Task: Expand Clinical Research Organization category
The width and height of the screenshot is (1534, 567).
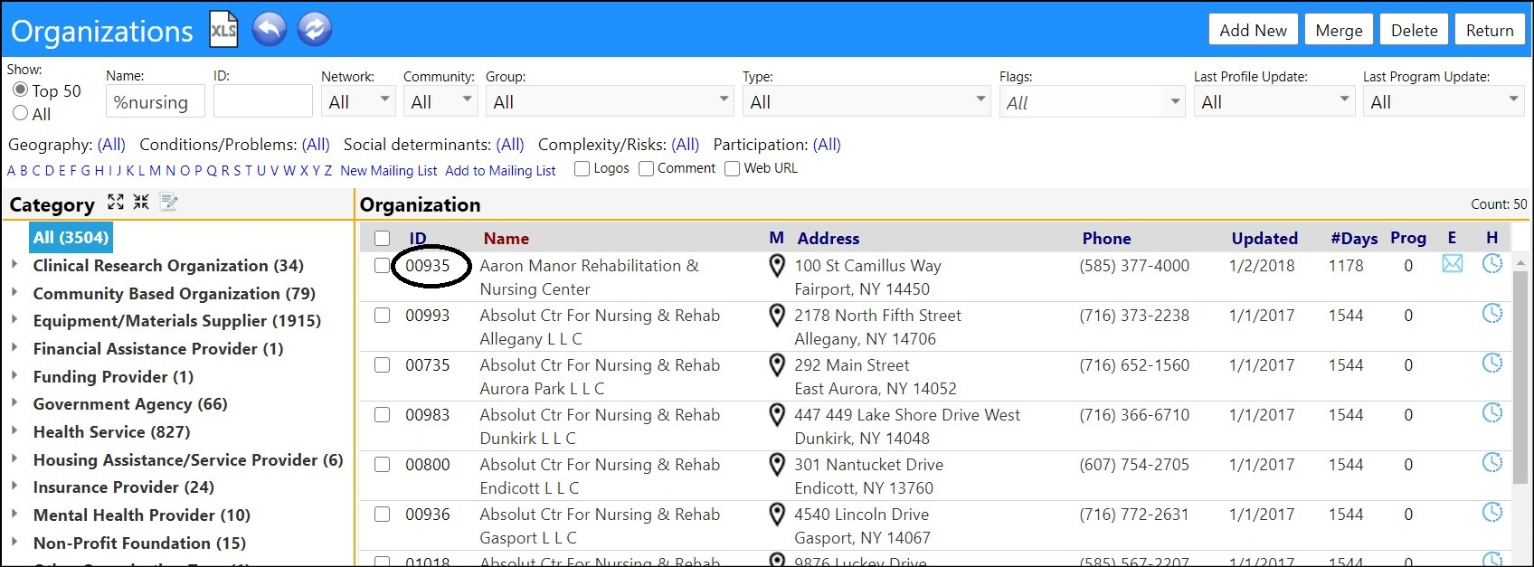Action: pos(14,265)
